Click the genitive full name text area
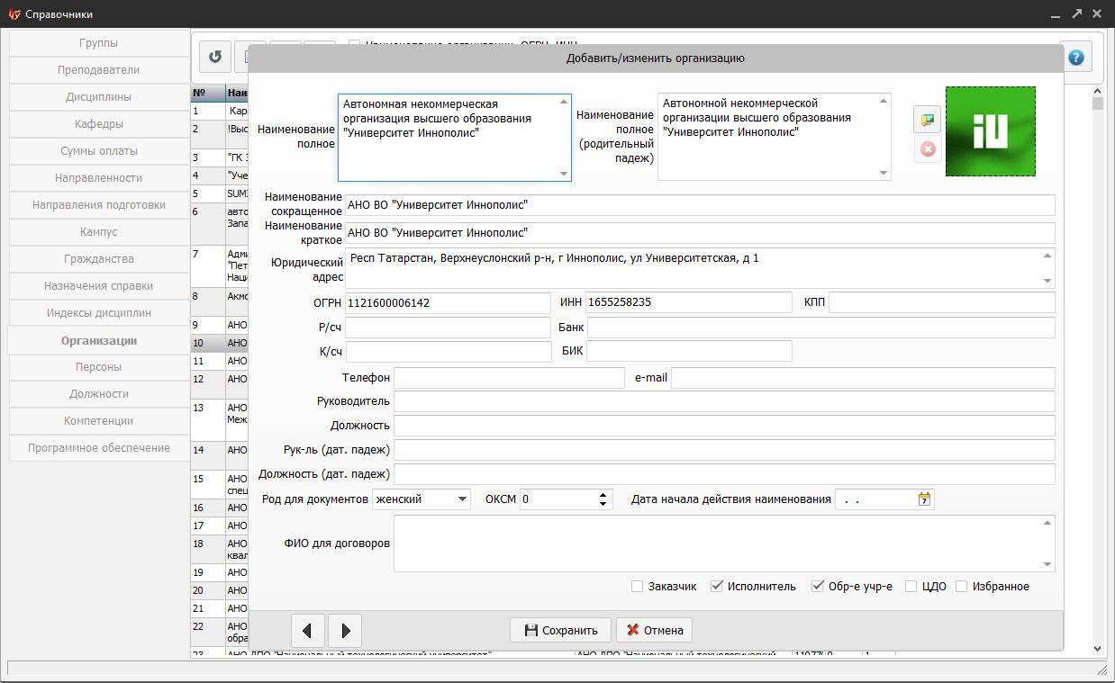 [x=775, y=138]
